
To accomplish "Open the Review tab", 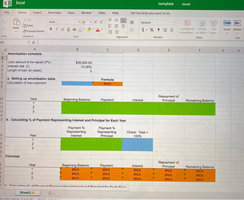I will click(x=86, y=13).
